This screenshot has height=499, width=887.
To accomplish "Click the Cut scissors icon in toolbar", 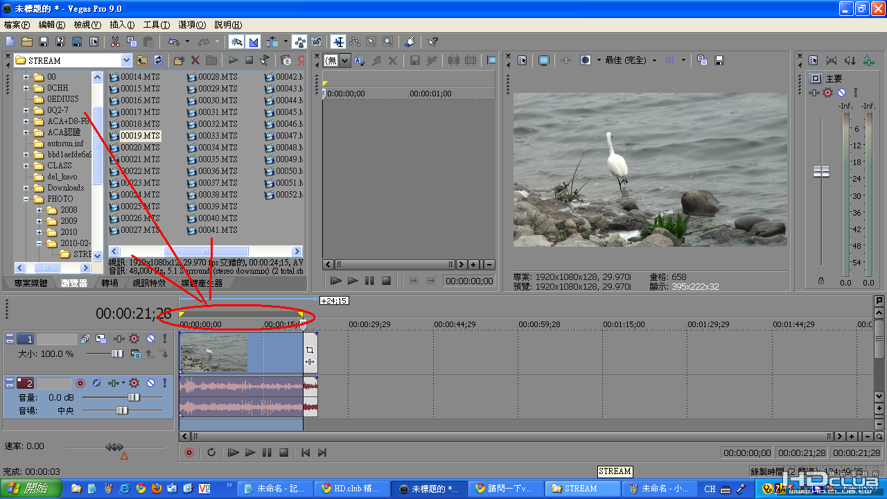I will point(115,42).
